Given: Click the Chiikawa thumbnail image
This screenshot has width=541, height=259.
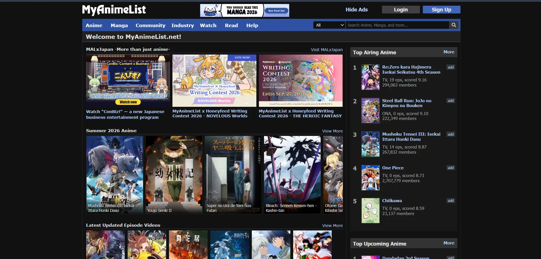Looking at the screenshot, I should click(x=370, y=210).
